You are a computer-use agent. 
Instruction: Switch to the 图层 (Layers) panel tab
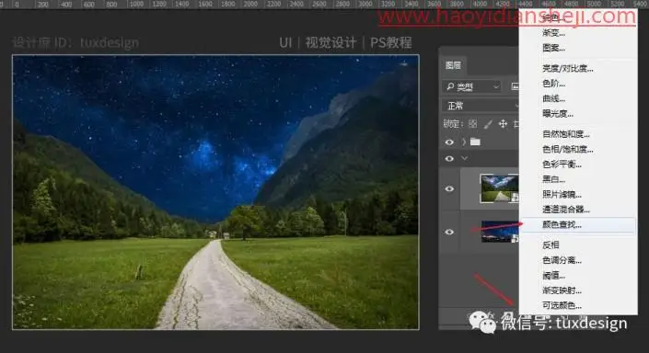(x=453, y=65)
